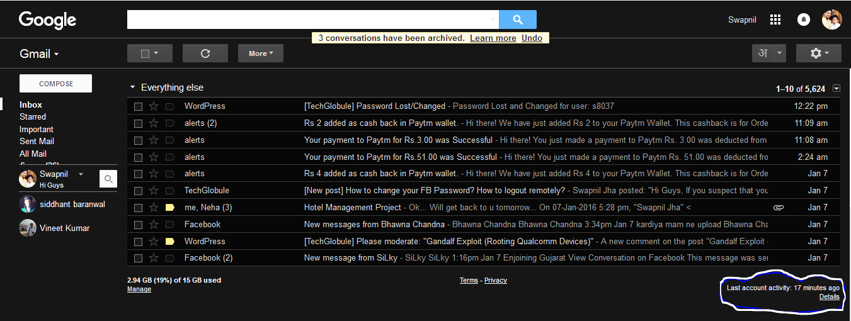The image size is (851, 321).
Task: Click the blue search button
Action: tap(518, 20)
